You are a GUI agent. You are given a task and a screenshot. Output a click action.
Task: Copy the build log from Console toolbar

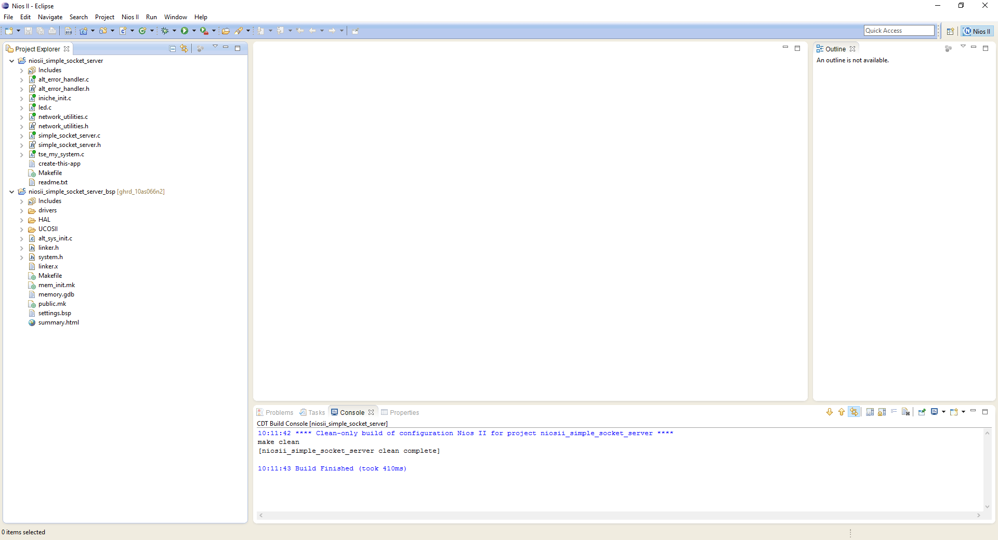(870, 412)
